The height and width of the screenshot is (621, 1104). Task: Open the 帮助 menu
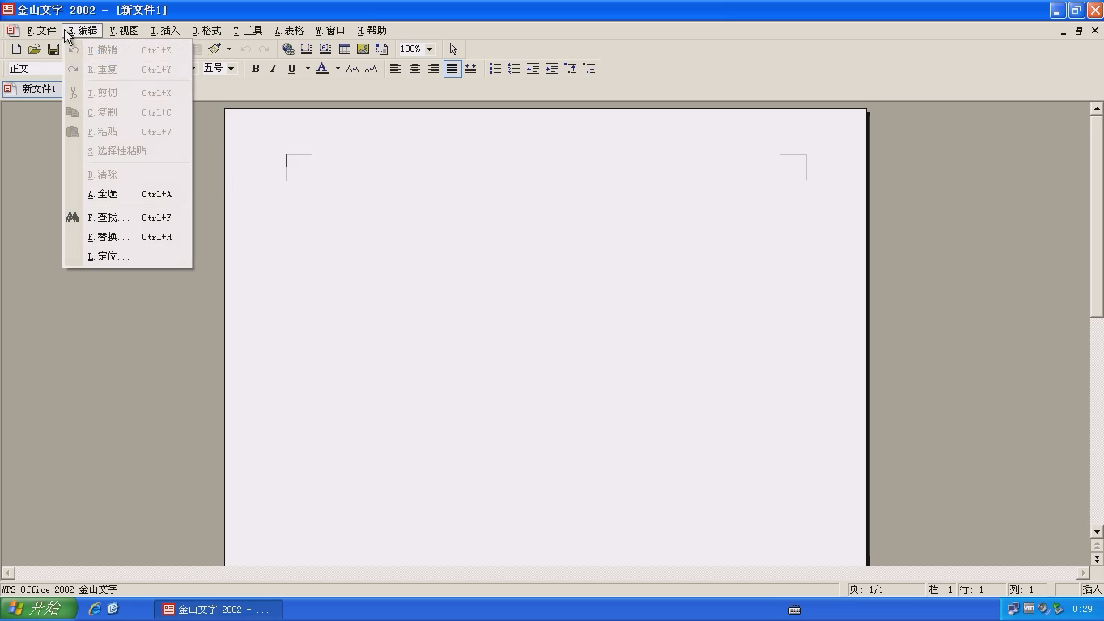[x=372, y=31]
